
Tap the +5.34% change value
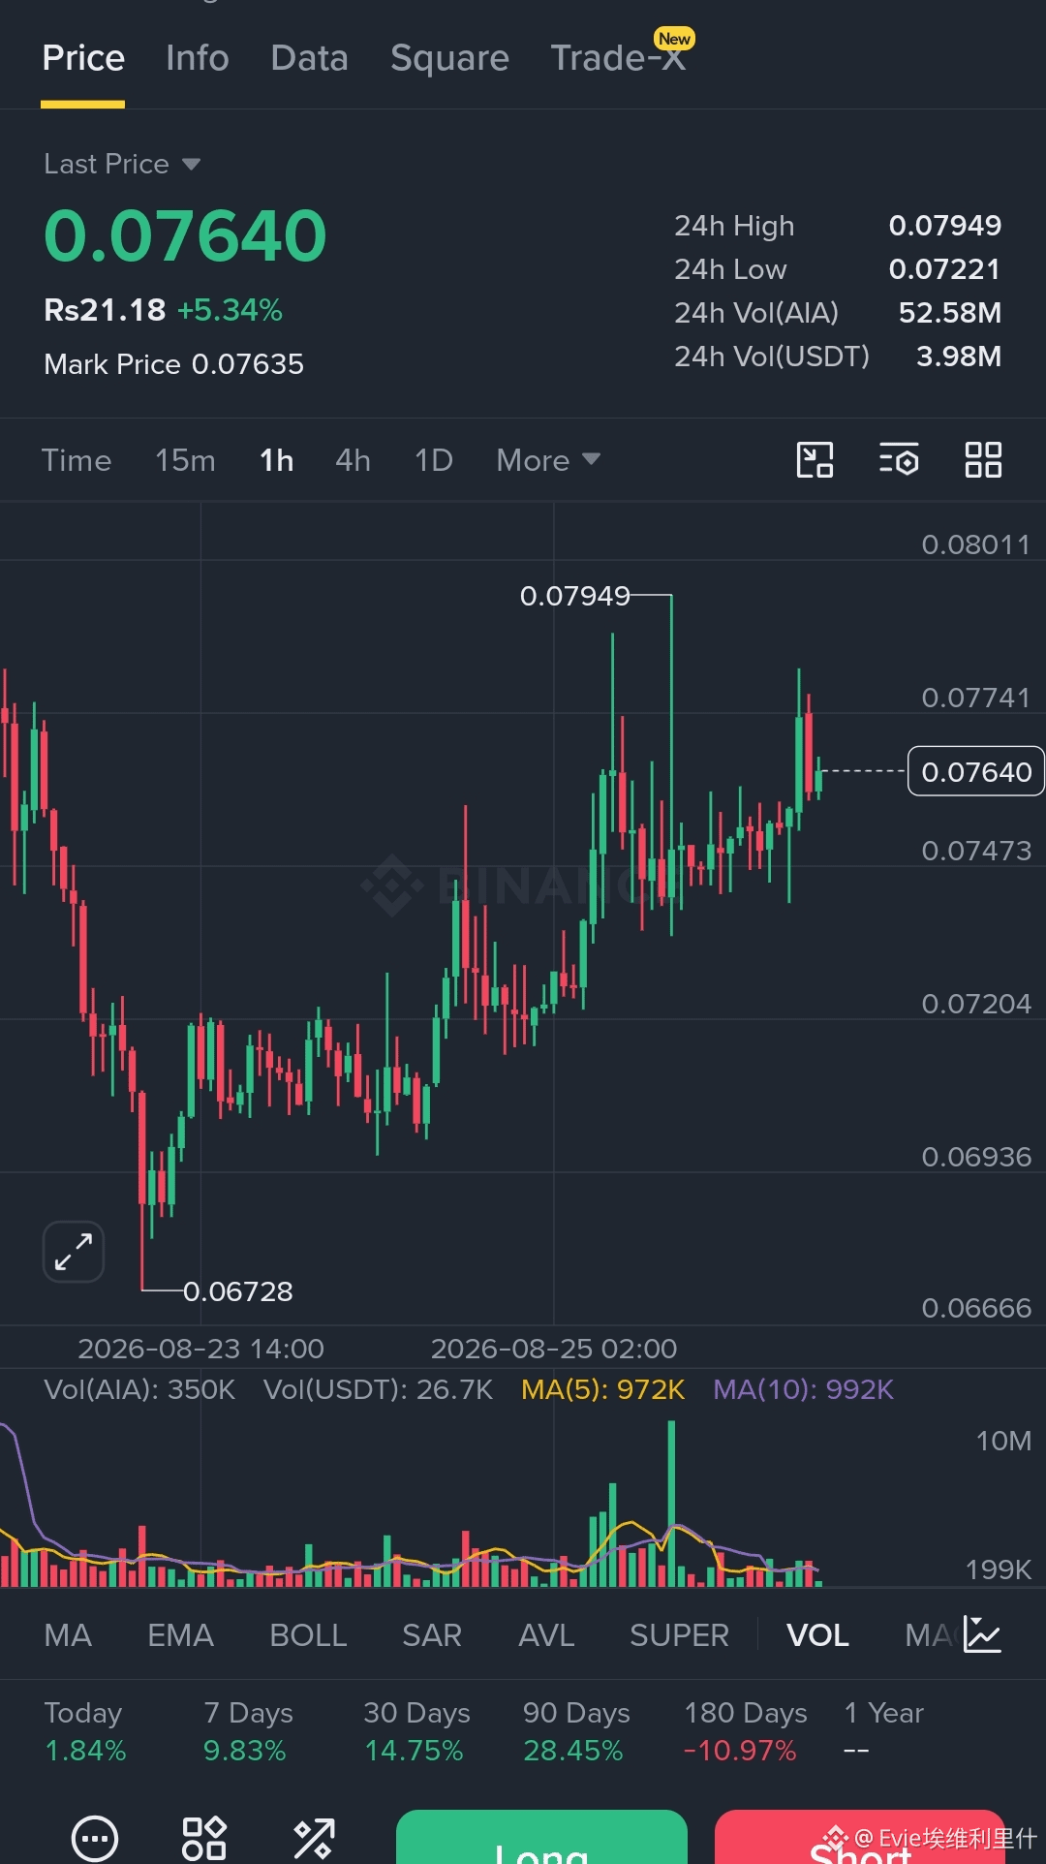point(230,310)
